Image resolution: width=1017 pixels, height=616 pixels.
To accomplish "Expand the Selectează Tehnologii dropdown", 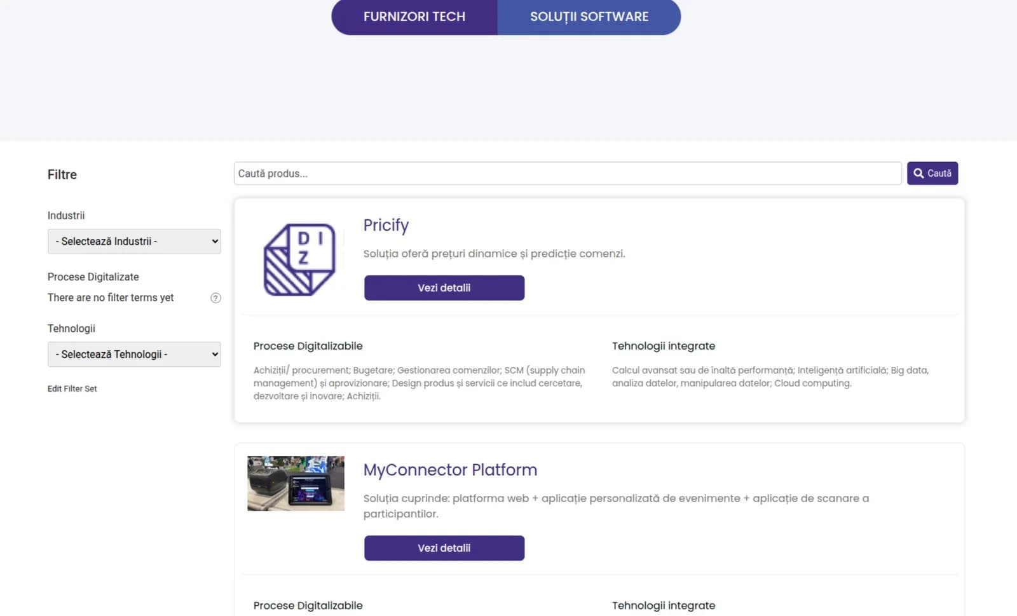I will point(134,355).
